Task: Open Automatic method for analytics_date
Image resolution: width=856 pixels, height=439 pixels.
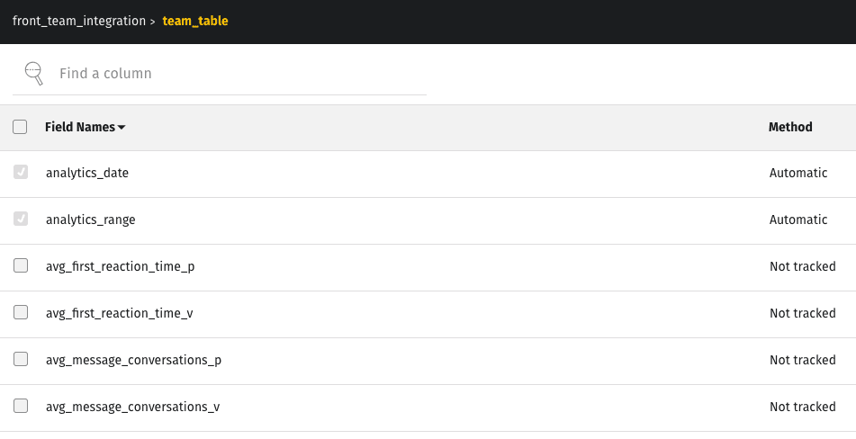Action: (798, 173)
